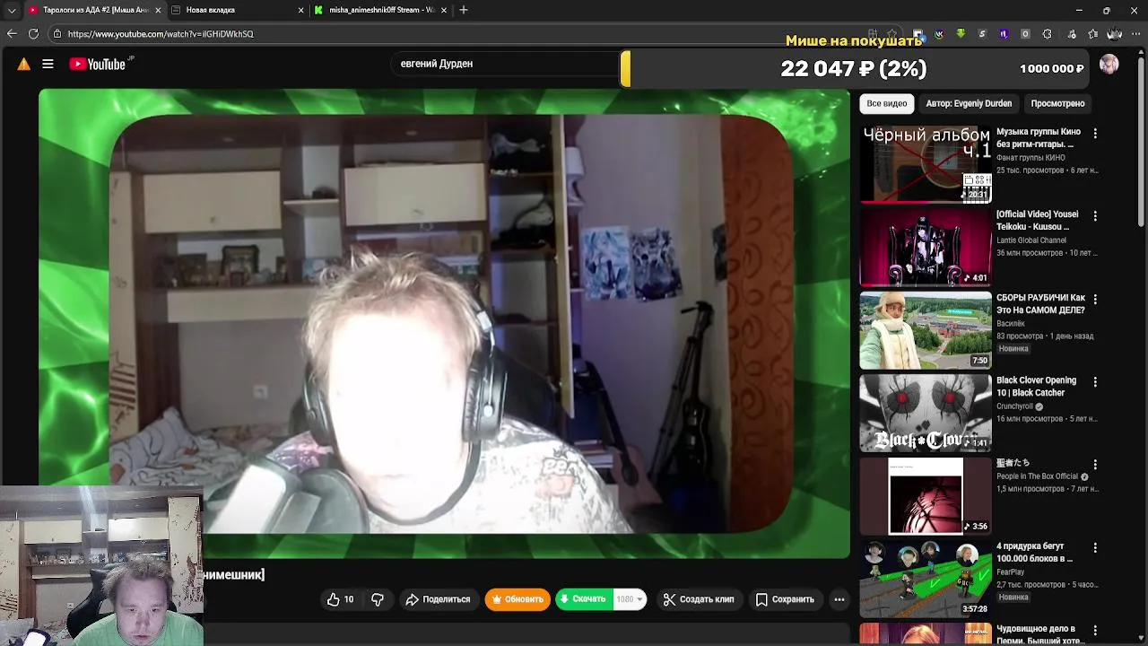The height and width of the screenshot is (646, 1148).
Task: Open browser music-note media control icon
Action: click(1071, 34)
